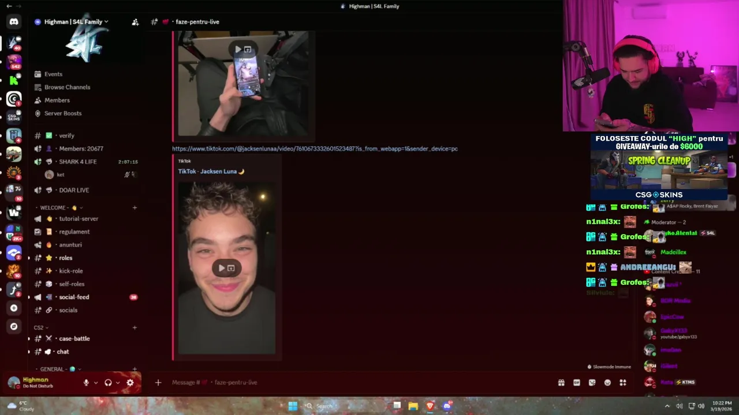This screenshot has width=739, height=415.
Task: Click the weather widget in taskbar
Action: (x=20, y=406)
